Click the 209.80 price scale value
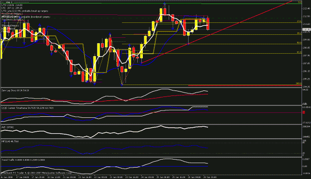 tap(307, 40)
